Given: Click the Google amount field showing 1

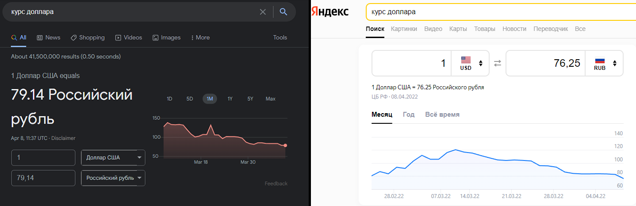Looking at the screenshot, I should (43, 158).
